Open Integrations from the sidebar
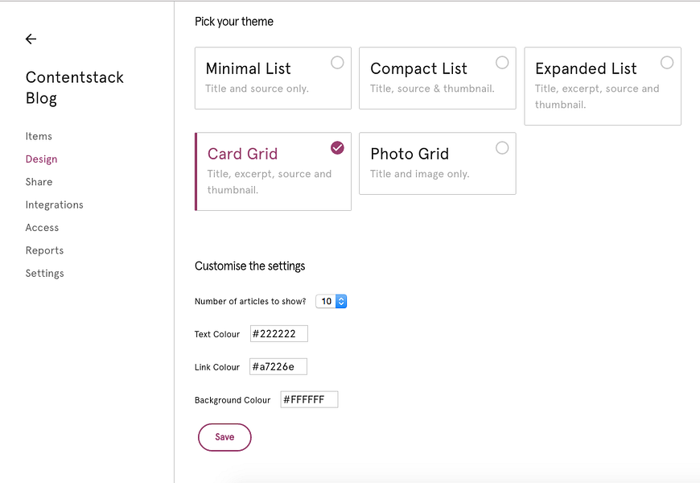The width and height of the screenshot is (700, 483). tap(55, 204)
